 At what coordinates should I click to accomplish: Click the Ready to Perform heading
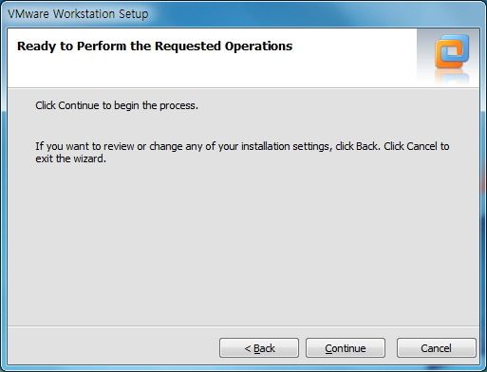(x=155, y=46)
